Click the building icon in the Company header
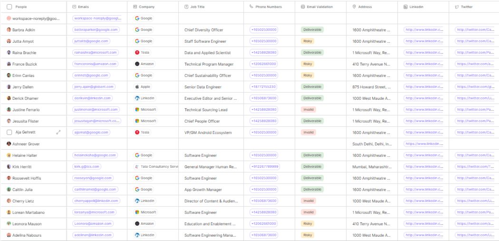The height and width of the screenshot is (241, 499). (135, 7)
